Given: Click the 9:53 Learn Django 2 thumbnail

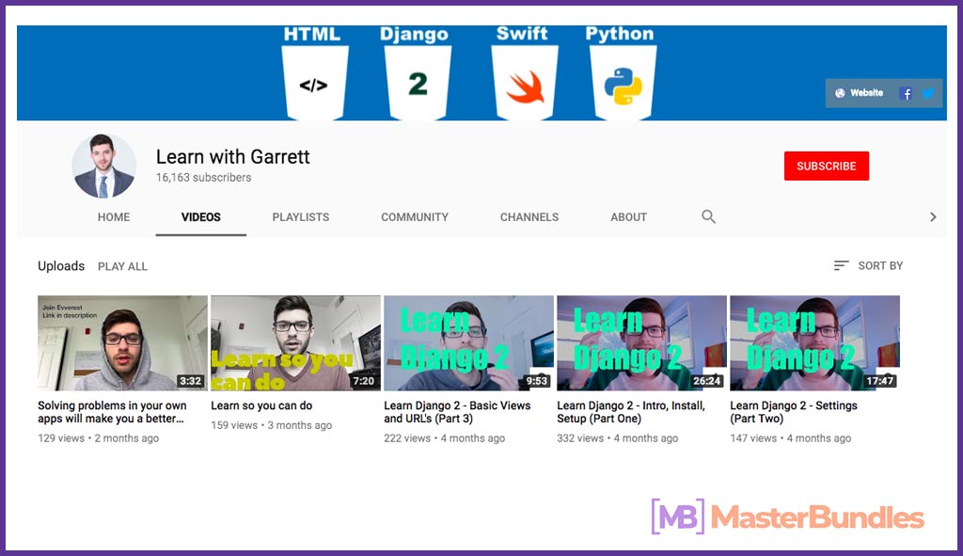Looking at the screenshot, I should click(x=468, y=342).
